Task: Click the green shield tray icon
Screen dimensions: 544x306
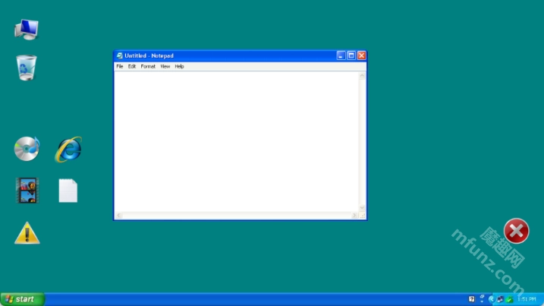Action: tap(509, 299)
